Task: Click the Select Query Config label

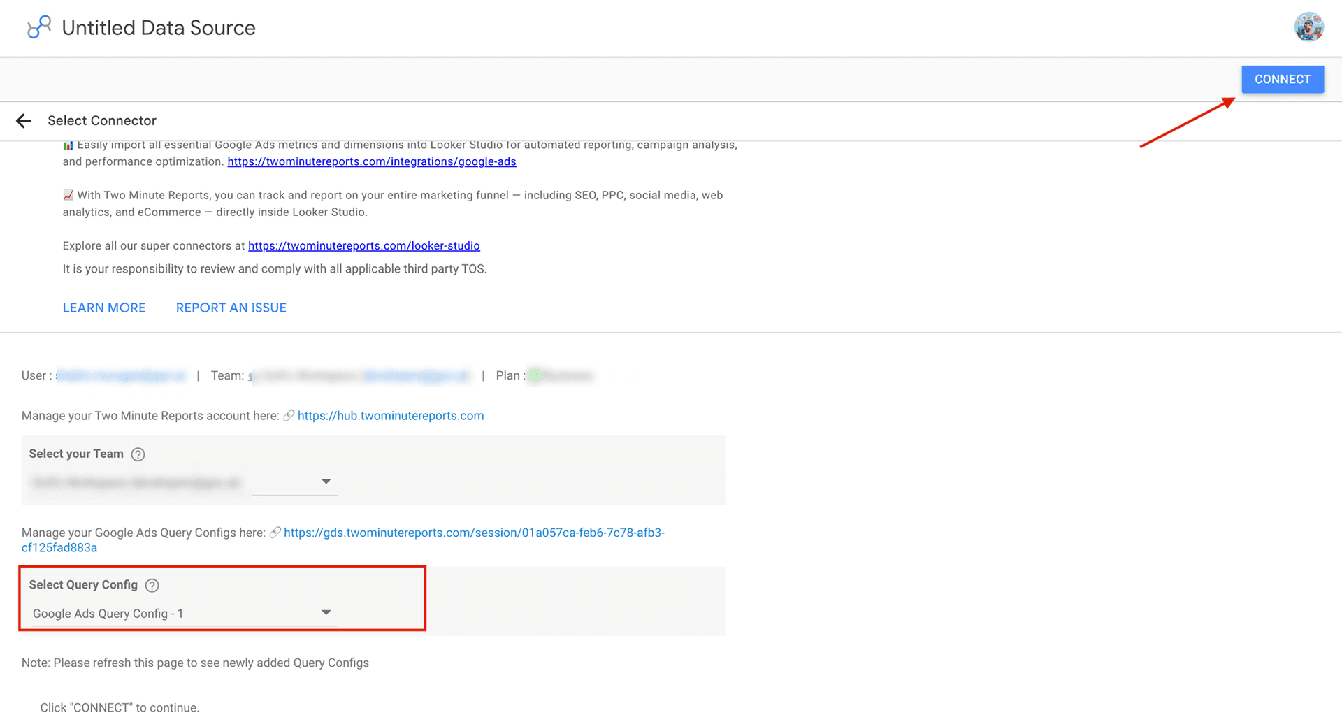Action: [83, 585]
